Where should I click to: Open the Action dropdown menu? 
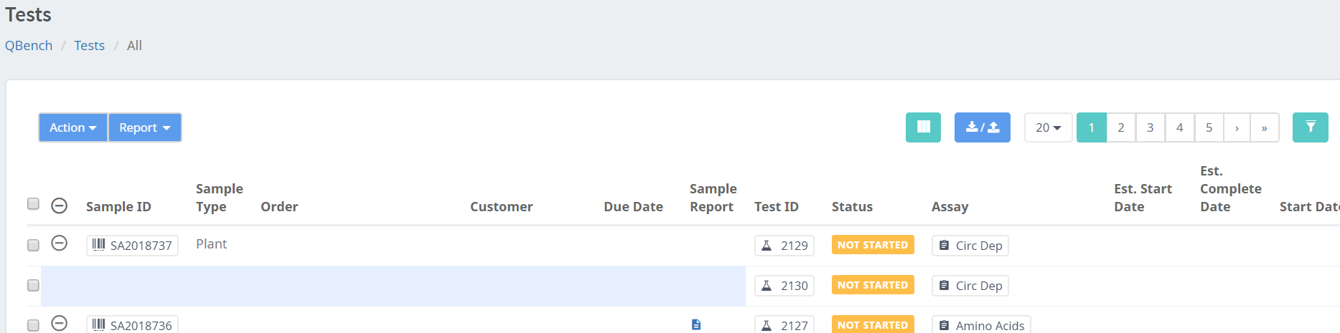tap(72, 127)
